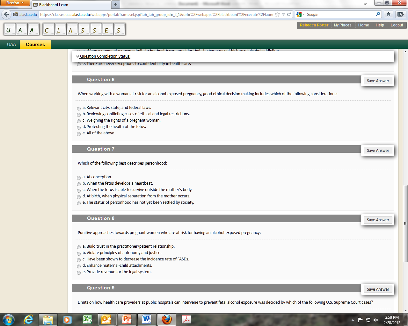Click the scrollbar down arrow
The image size is (408, 326).
click(405, 311)
